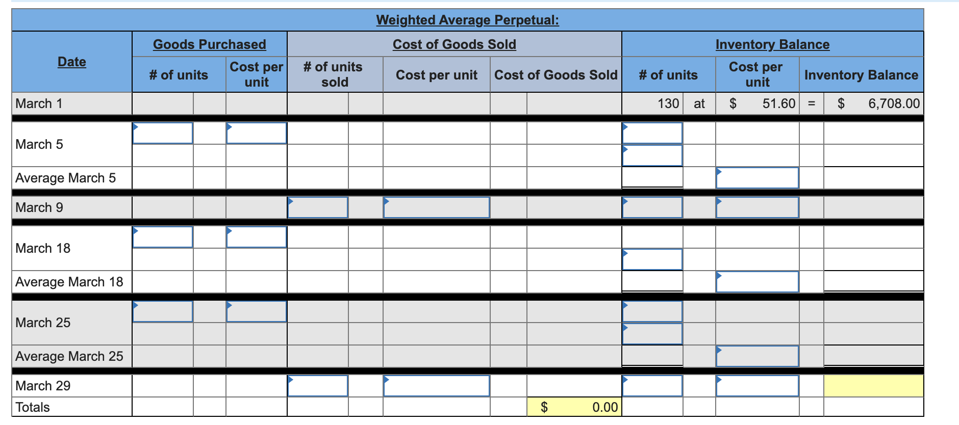Select March 5 inventory units first input
Screen dimensions: 959x425
(652, 133)
